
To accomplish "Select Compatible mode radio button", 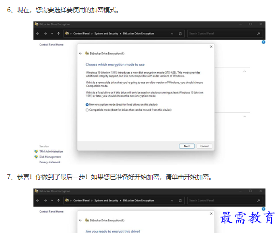I will [x=87, y=110].
